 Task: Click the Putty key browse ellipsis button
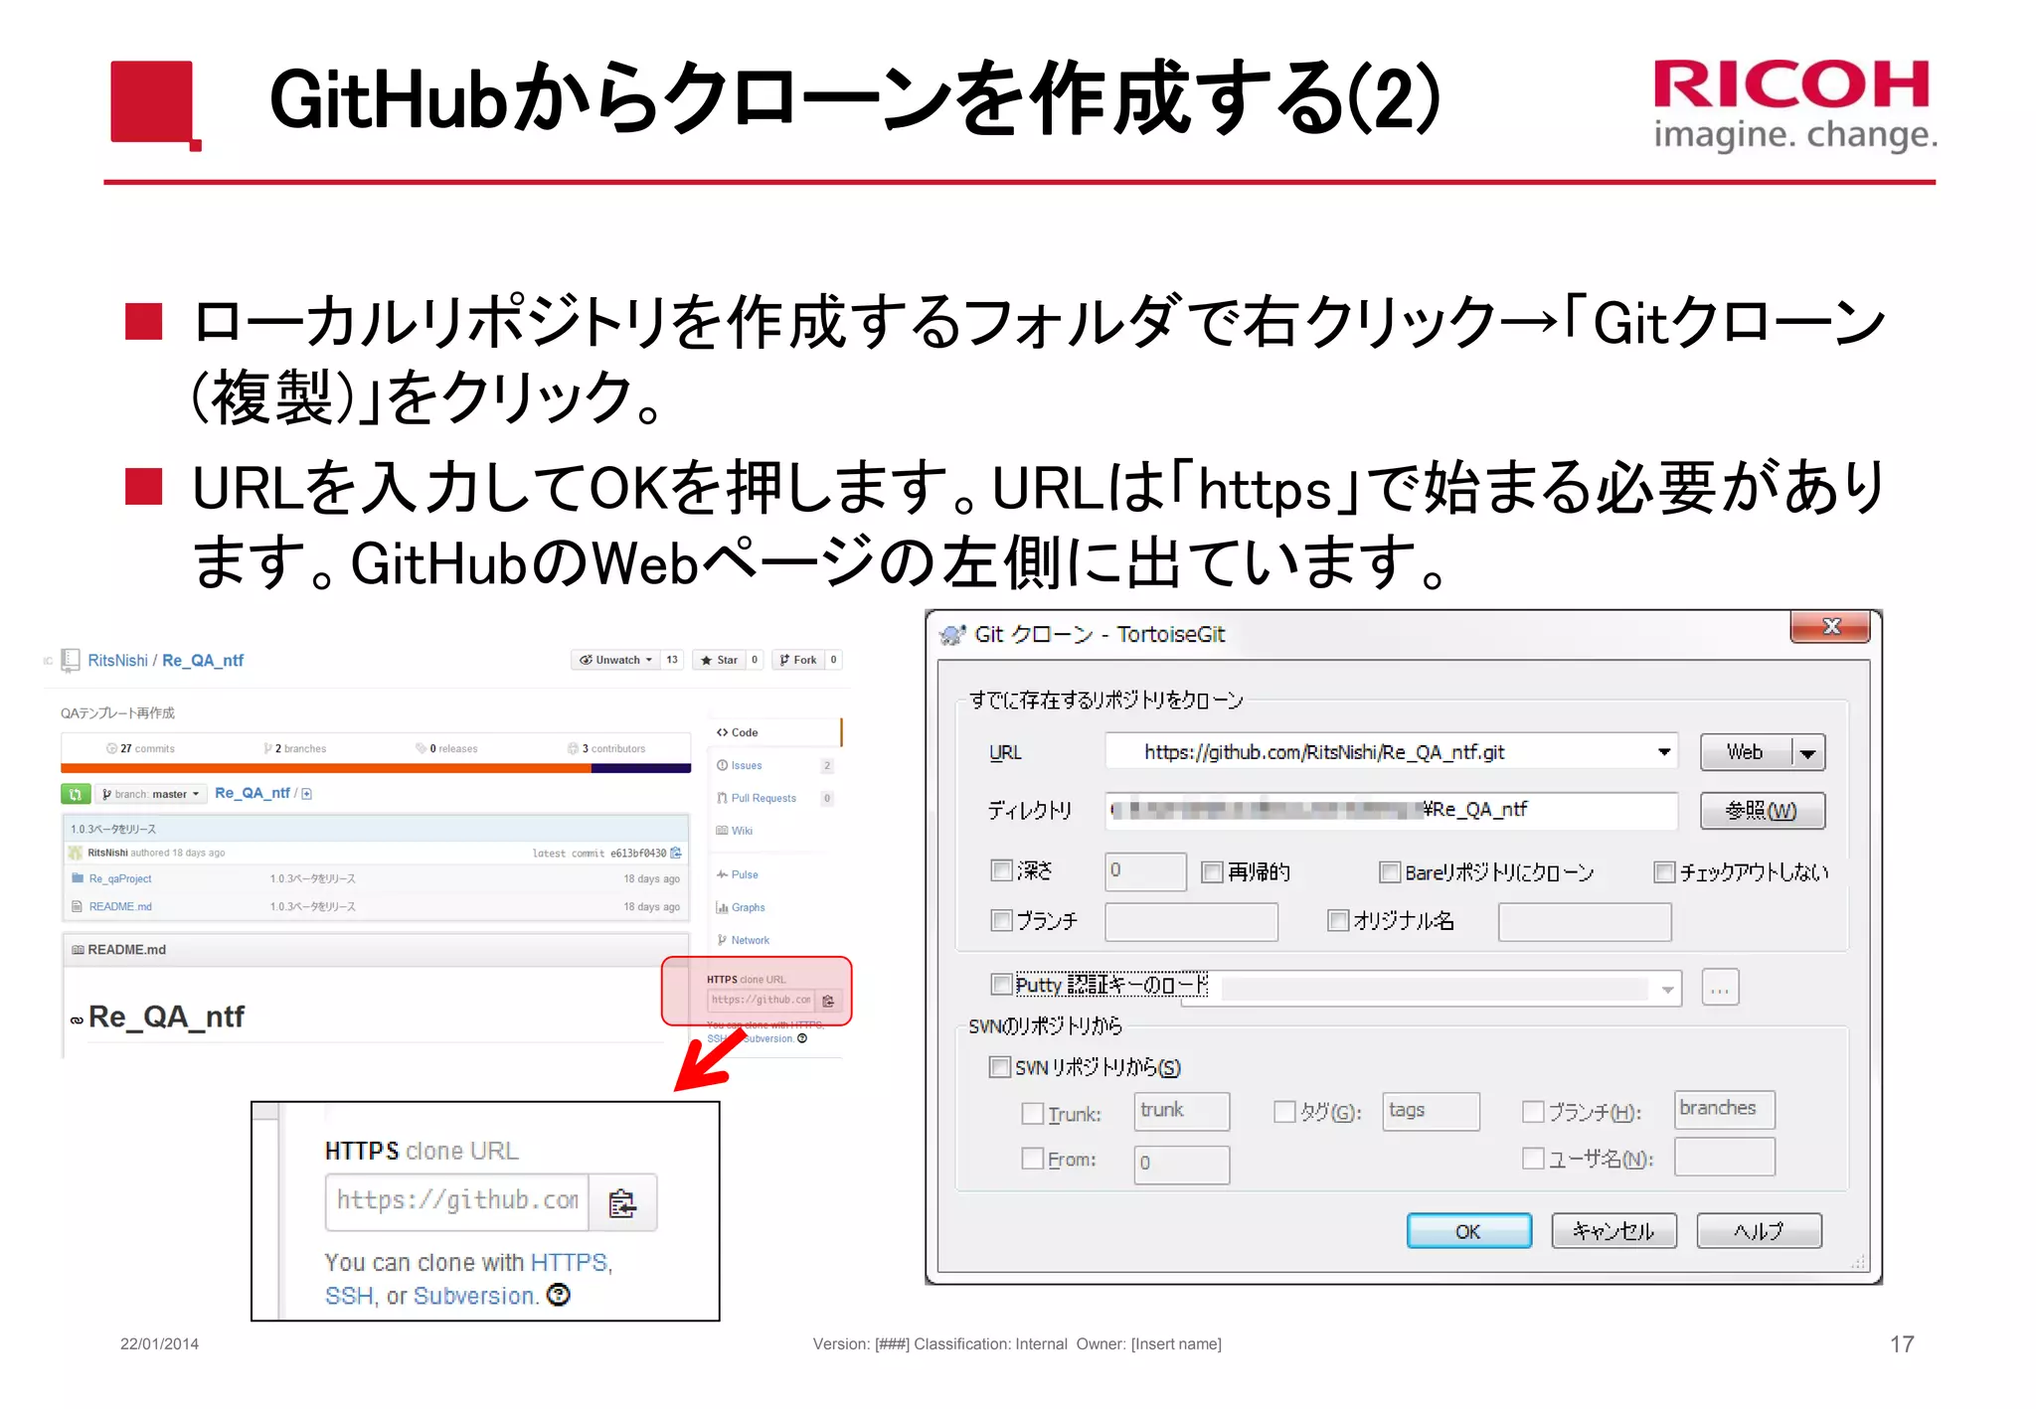(1720, 989)
